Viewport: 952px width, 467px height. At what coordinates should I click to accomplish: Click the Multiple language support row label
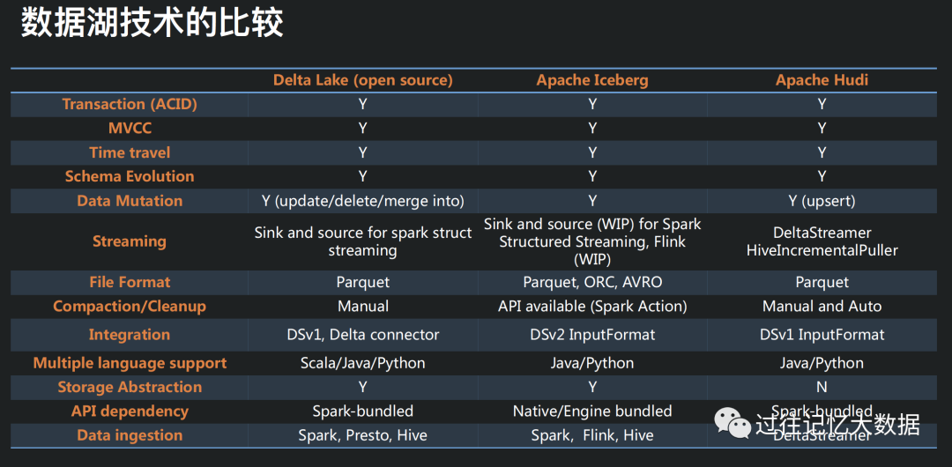pyautogui.click(x=130, y=363)
